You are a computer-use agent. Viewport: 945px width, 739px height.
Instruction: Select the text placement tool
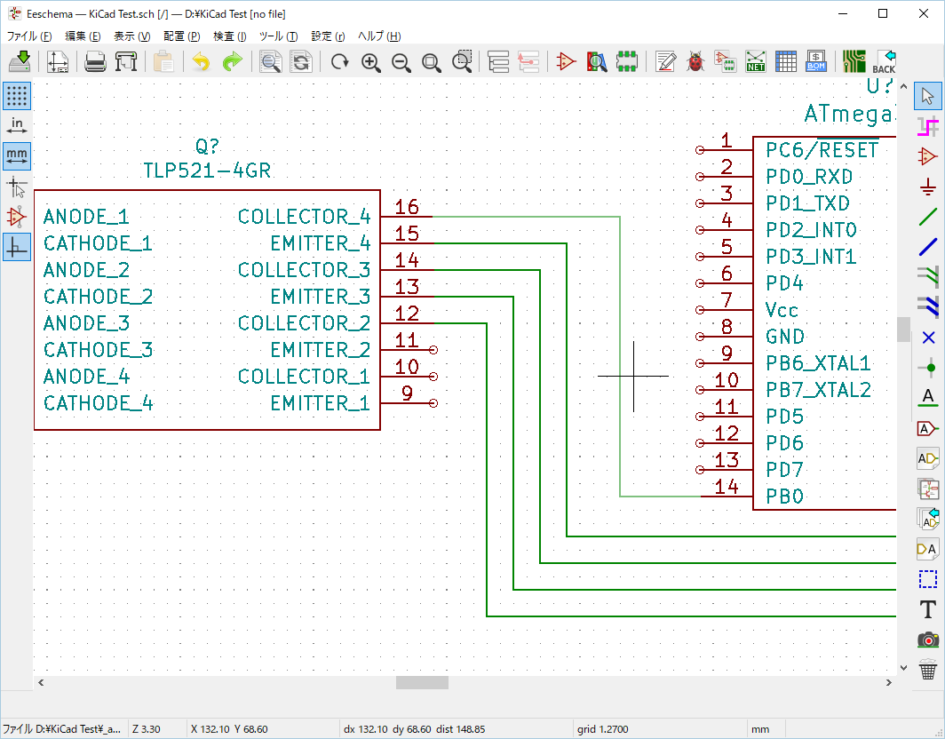pyautogui.click(x=928, y=609)
